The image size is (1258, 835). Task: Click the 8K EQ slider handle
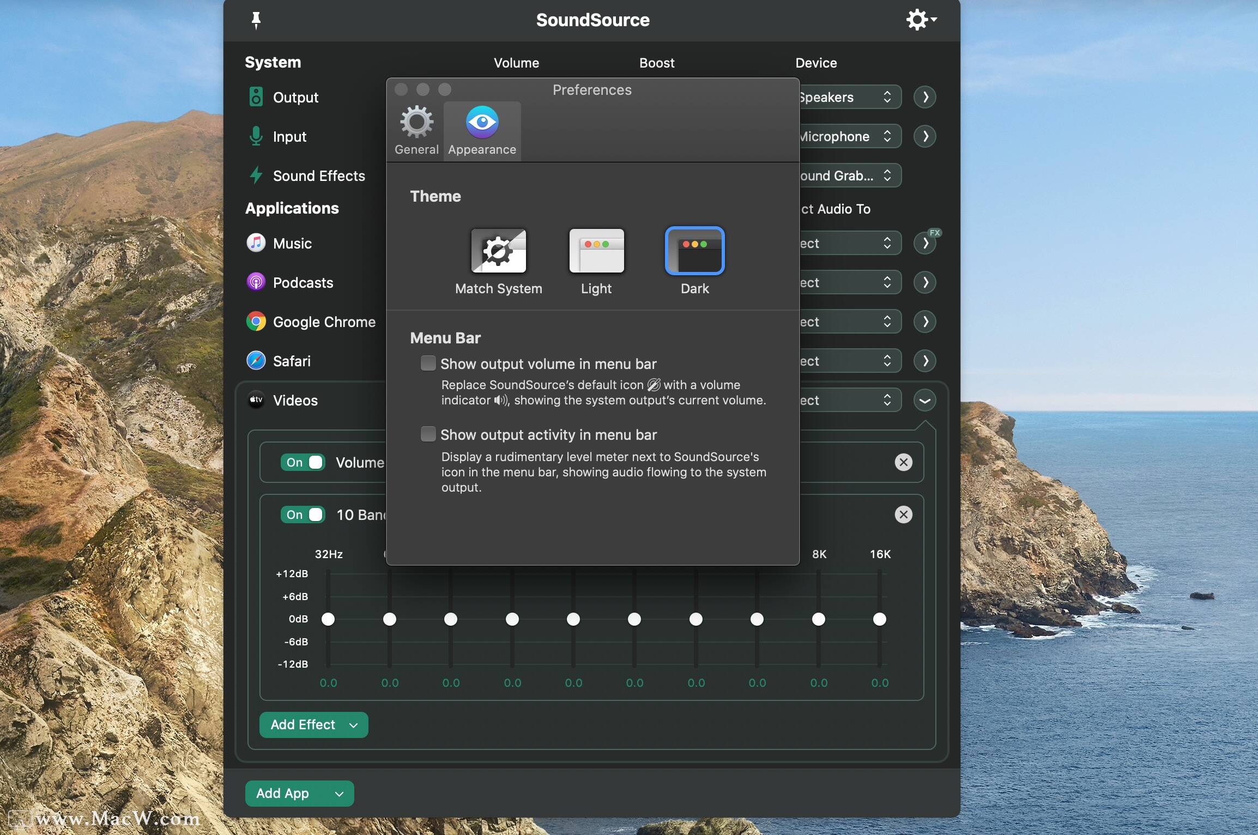[x=818, y=619]
